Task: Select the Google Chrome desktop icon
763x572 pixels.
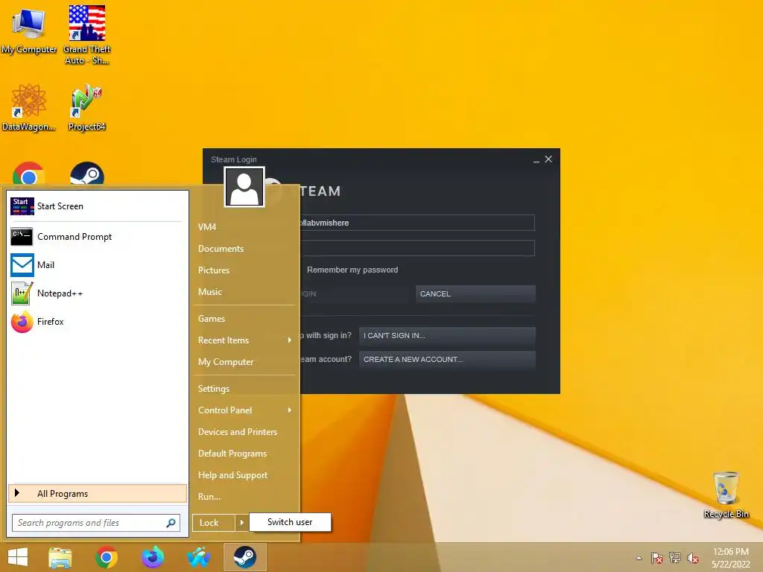Action: [x=29, y=174]
